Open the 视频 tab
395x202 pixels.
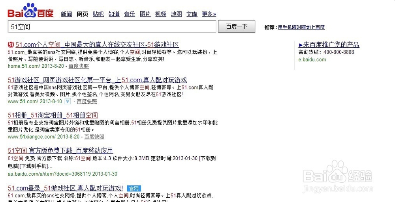(161, 14)
